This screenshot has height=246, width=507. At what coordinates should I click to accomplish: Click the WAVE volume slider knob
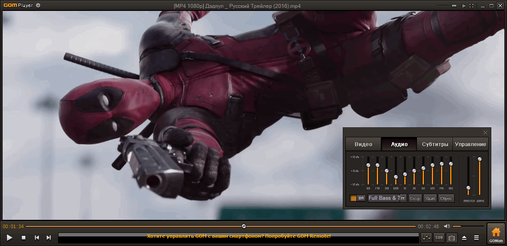coord(479,159)
